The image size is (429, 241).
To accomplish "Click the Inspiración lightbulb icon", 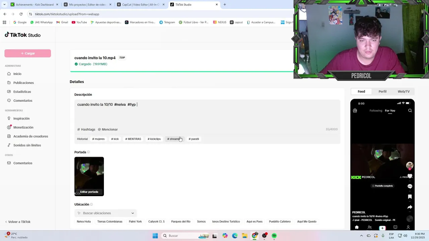I will coord(9,118).
